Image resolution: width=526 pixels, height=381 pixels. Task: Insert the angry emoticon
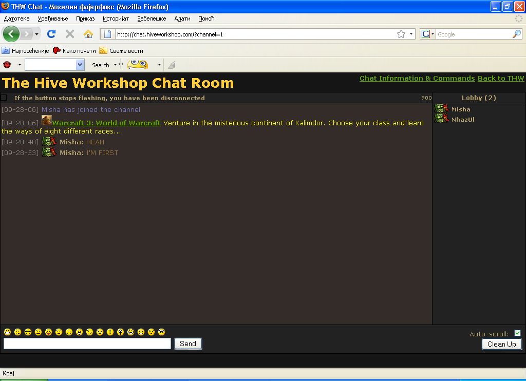point(141,332)
